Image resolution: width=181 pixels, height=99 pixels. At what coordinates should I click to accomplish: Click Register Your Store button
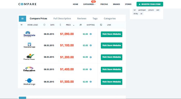pos(150,4)
